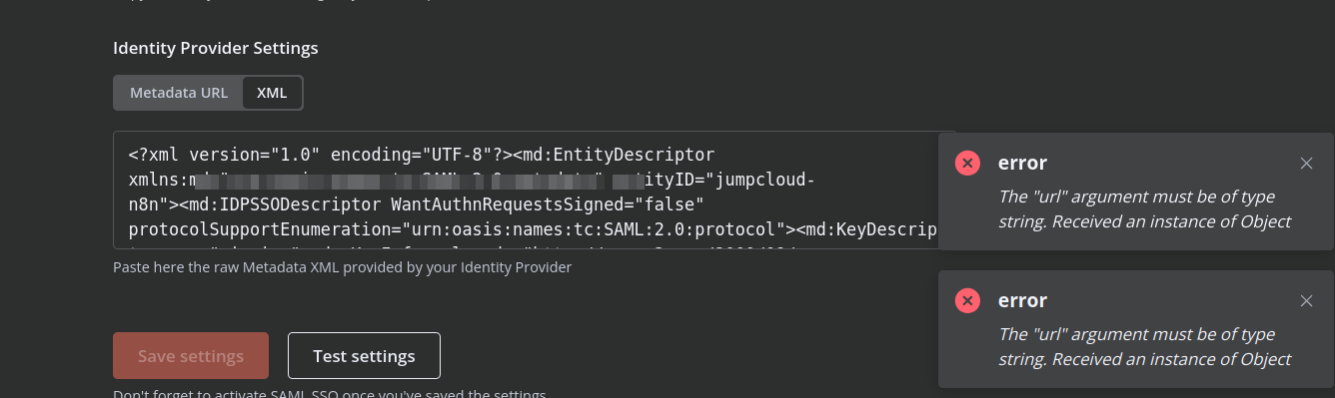
Task: Dismiss the top error notification
Action: coord(1306,164)
